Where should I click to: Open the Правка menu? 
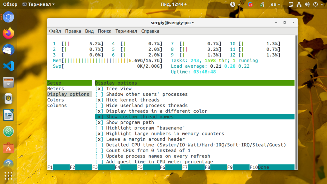coord(73,31)
